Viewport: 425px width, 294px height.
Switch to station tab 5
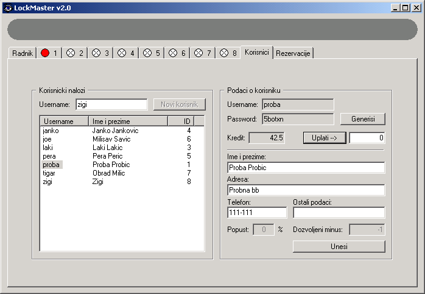pyautogui.click(x=152, y=53)
